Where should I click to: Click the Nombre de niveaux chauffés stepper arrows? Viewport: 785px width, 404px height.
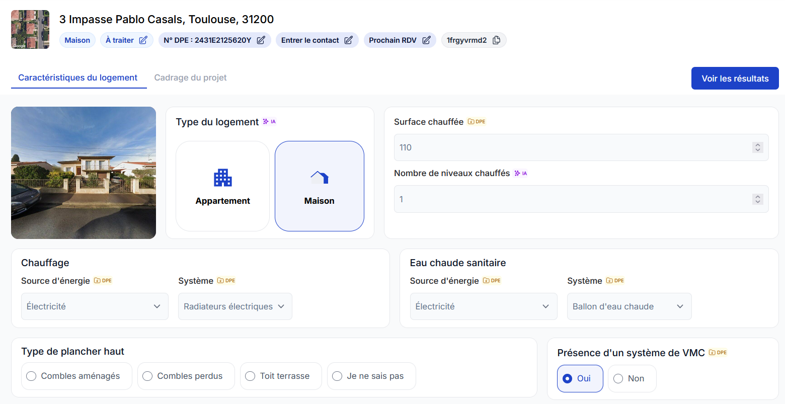click(x=758, y=199)
